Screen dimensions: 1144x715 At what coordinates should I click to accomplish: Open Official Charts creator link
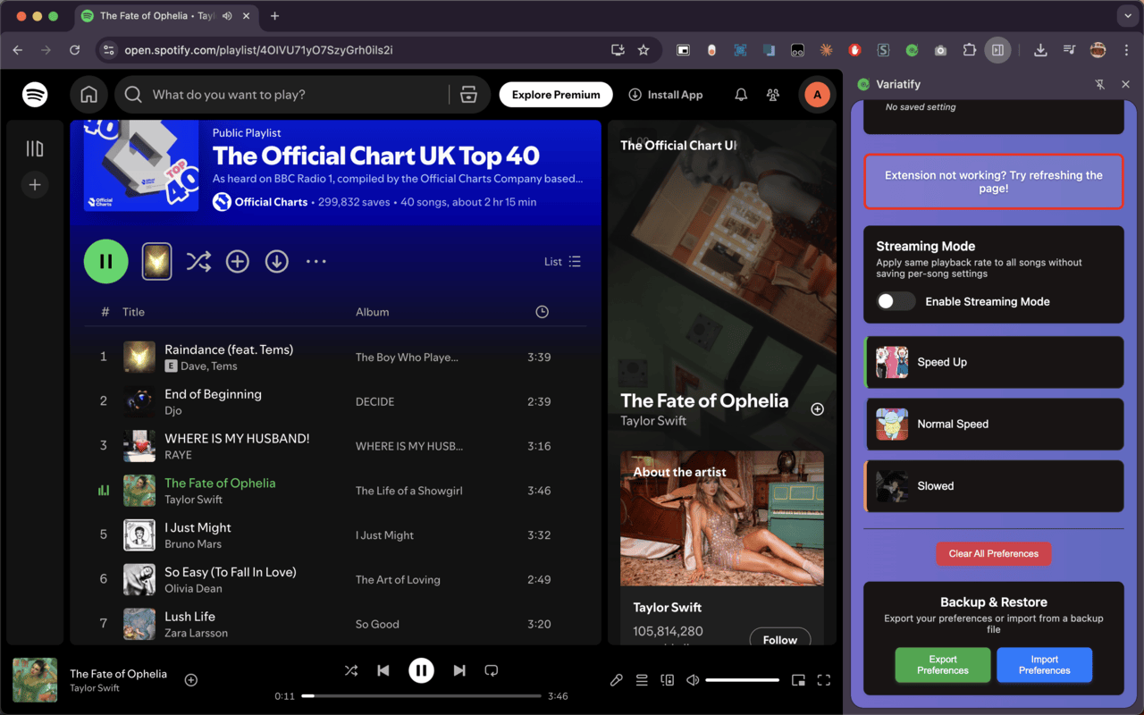(x=271, y=202)
